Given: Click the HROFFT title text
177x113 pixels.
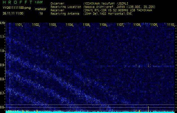Looking at the screenshot, I should 17,2.
